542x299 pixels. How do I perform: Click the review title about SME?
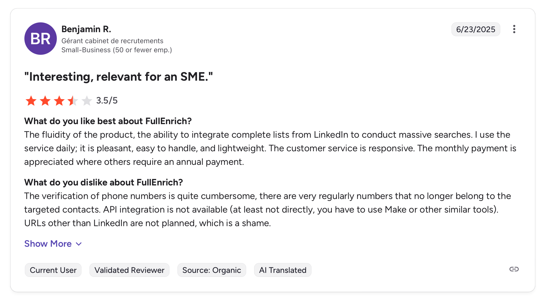pyautogui.click(x=118, y=77)
